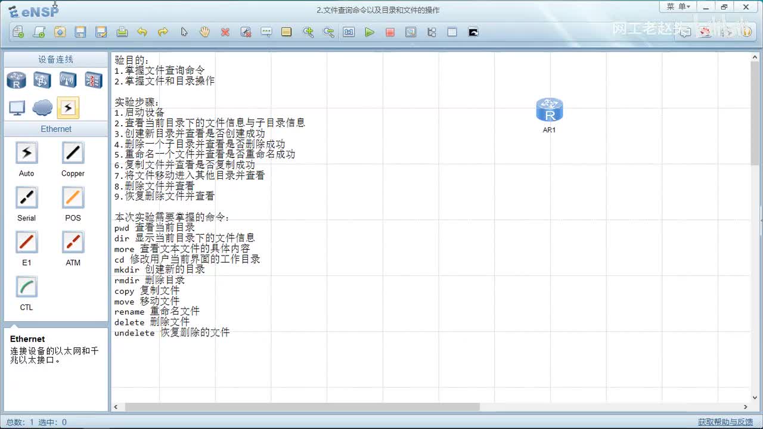This screenshot has height=429, width=763.
Task: Show the interface list panel
Action: pos(432,32)
